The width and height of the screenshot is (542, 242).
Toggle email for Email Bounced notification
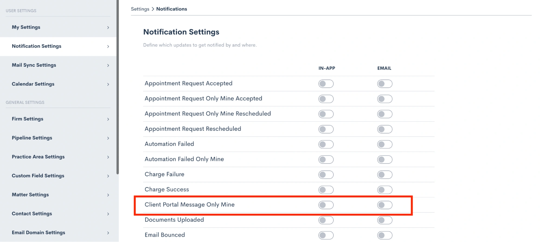point(385,235)
